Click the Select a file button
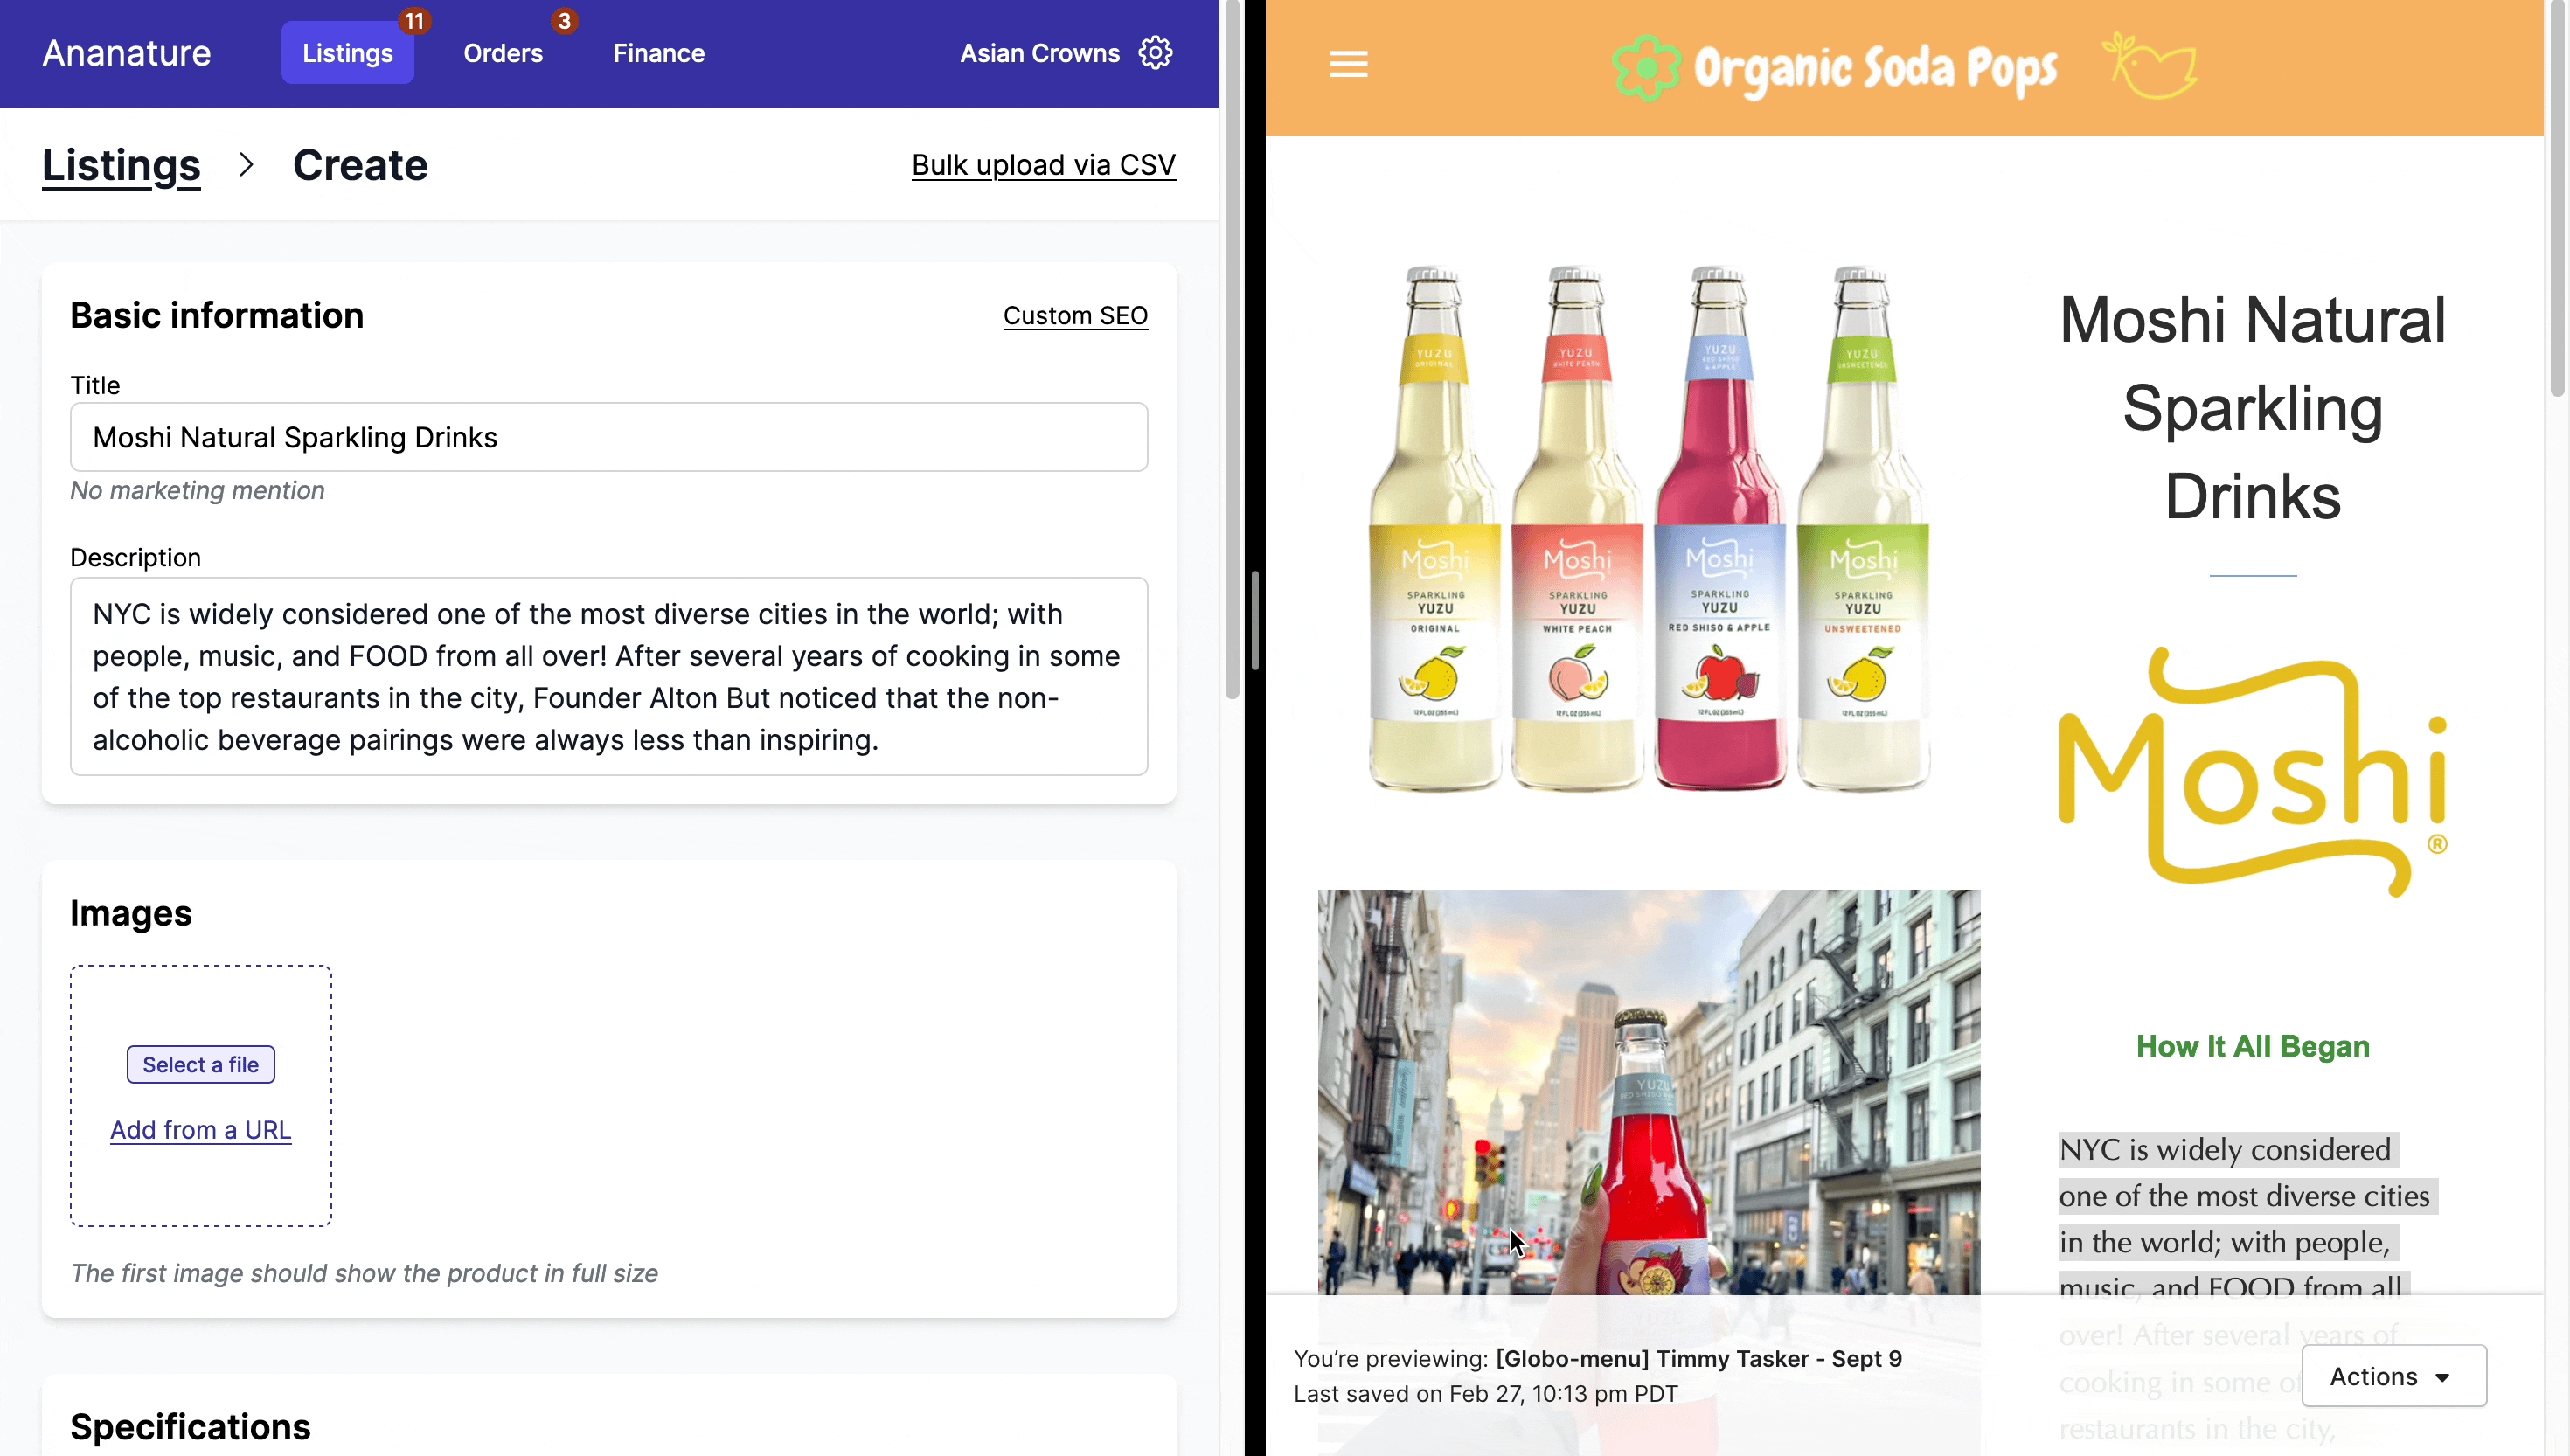 tap(200, 1064)
